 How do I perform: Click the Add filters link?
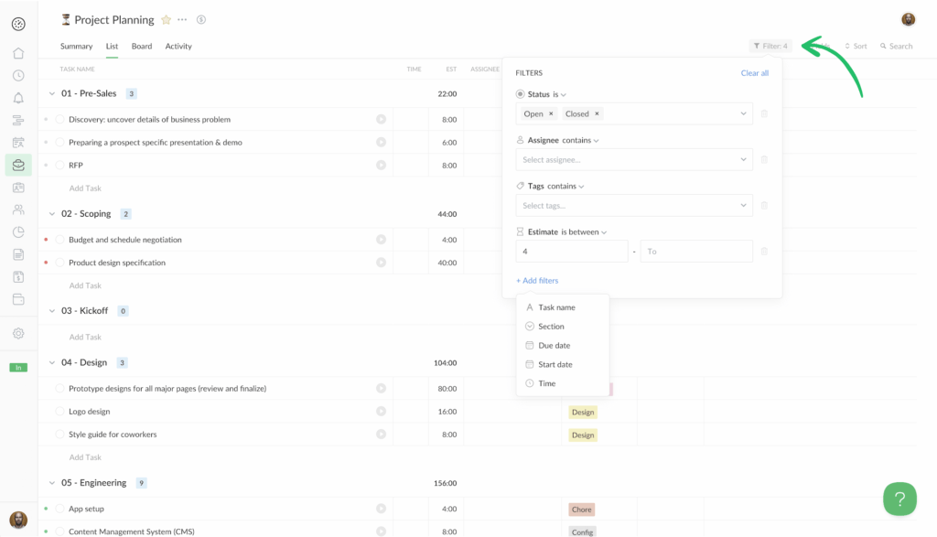click(x=537, y=280)
